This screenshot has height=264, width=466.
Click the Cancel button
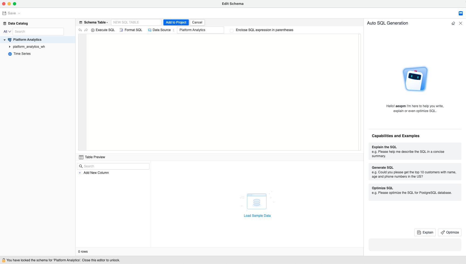click(197, 22)
